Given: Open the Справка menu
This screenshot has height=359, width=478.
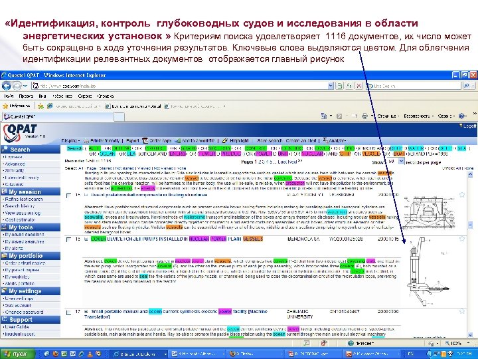Looking at the screenshot, I should tap(106, 96).
